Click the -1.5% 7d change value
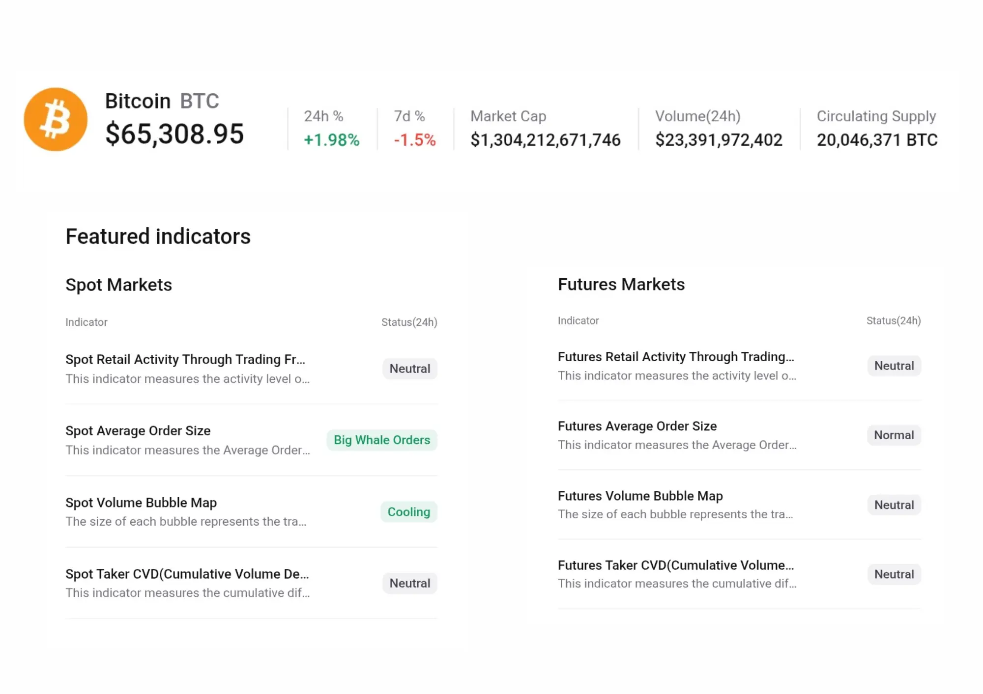983x694 pixels. click(415, 140)
